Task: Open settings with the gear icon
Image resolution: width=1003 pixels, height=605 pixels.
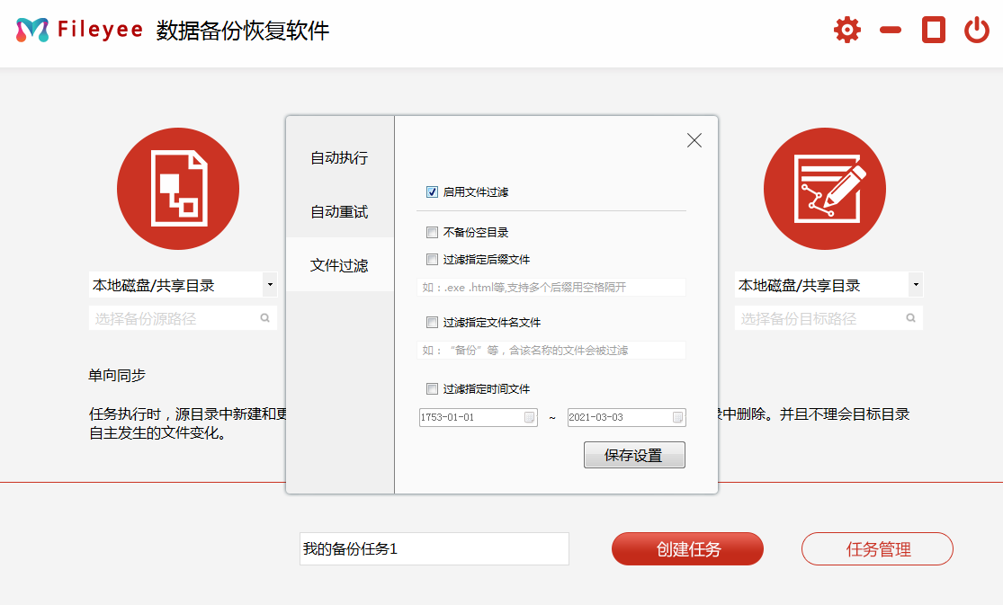Action: (x=846, y=30)
